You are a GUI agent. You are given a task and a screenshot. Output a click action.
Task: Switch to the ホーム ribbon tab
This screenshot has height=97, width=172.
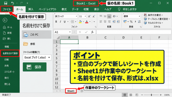coord(20,9)
